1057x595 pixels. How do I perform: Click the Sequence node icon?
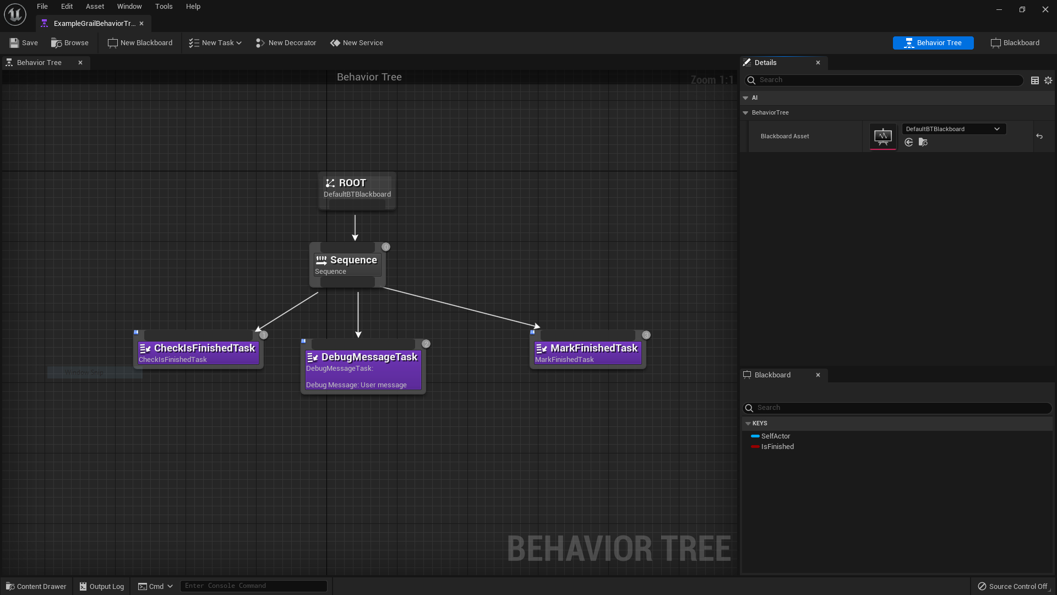321,260
